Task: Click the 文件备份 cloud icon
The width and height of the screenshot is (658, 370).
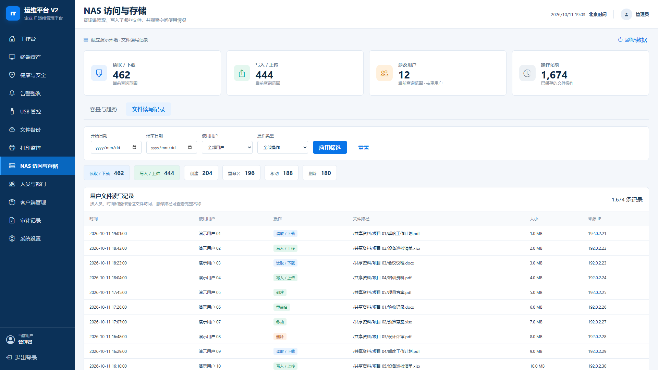Action: click(12, 129)
